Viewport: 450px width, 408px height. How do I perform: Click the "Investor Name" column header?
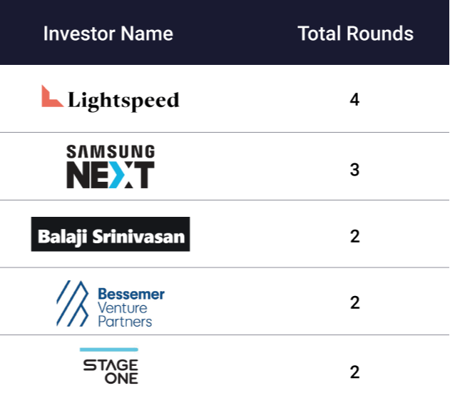[108, 34]
